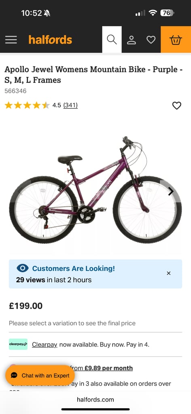Tap the purple bike product image
Screen dimensions: 191x414
click(95, 190)
